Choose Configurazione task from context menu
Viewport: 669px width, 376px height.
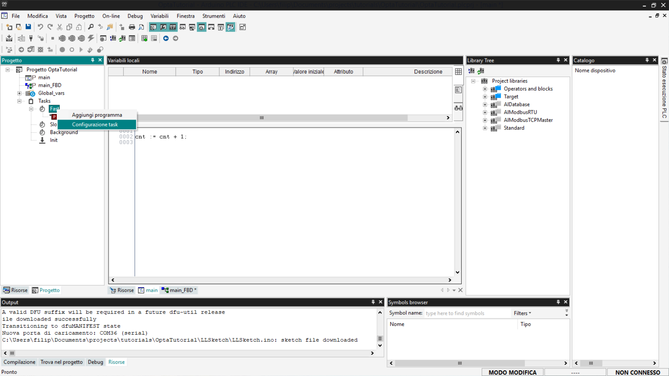point(95,124)
